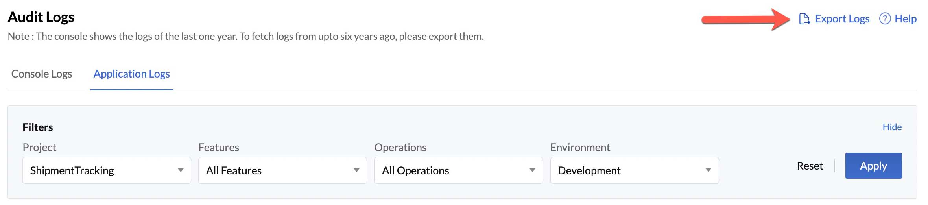Apply the selected filters
Image resolution: width=928 pixels, height=205 pixels.
point(873,166)
